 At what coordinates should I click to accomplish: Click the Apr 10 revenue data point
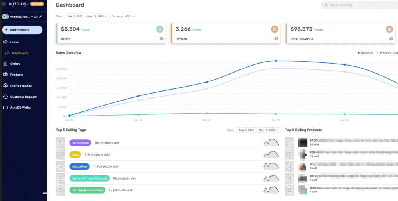276,61
